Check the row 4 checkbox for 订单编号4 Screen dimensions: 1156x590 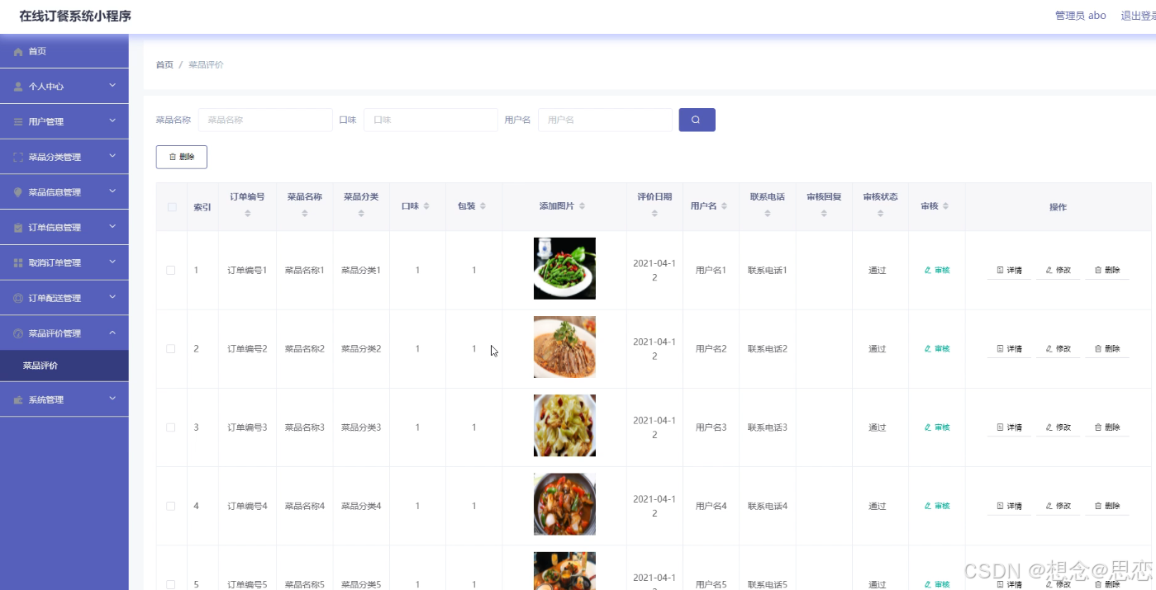click(x=171, y=506)
